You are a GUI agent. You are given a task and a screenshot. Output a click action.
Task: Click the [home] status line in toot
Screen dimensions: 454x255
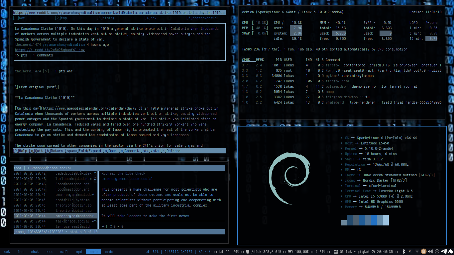tap(119, 232)
